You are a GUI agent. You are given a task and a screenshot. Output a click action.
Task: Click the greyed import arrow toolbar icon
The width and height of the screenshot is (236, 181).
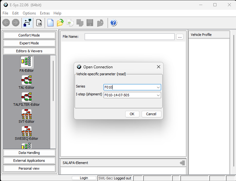point(70,23)
